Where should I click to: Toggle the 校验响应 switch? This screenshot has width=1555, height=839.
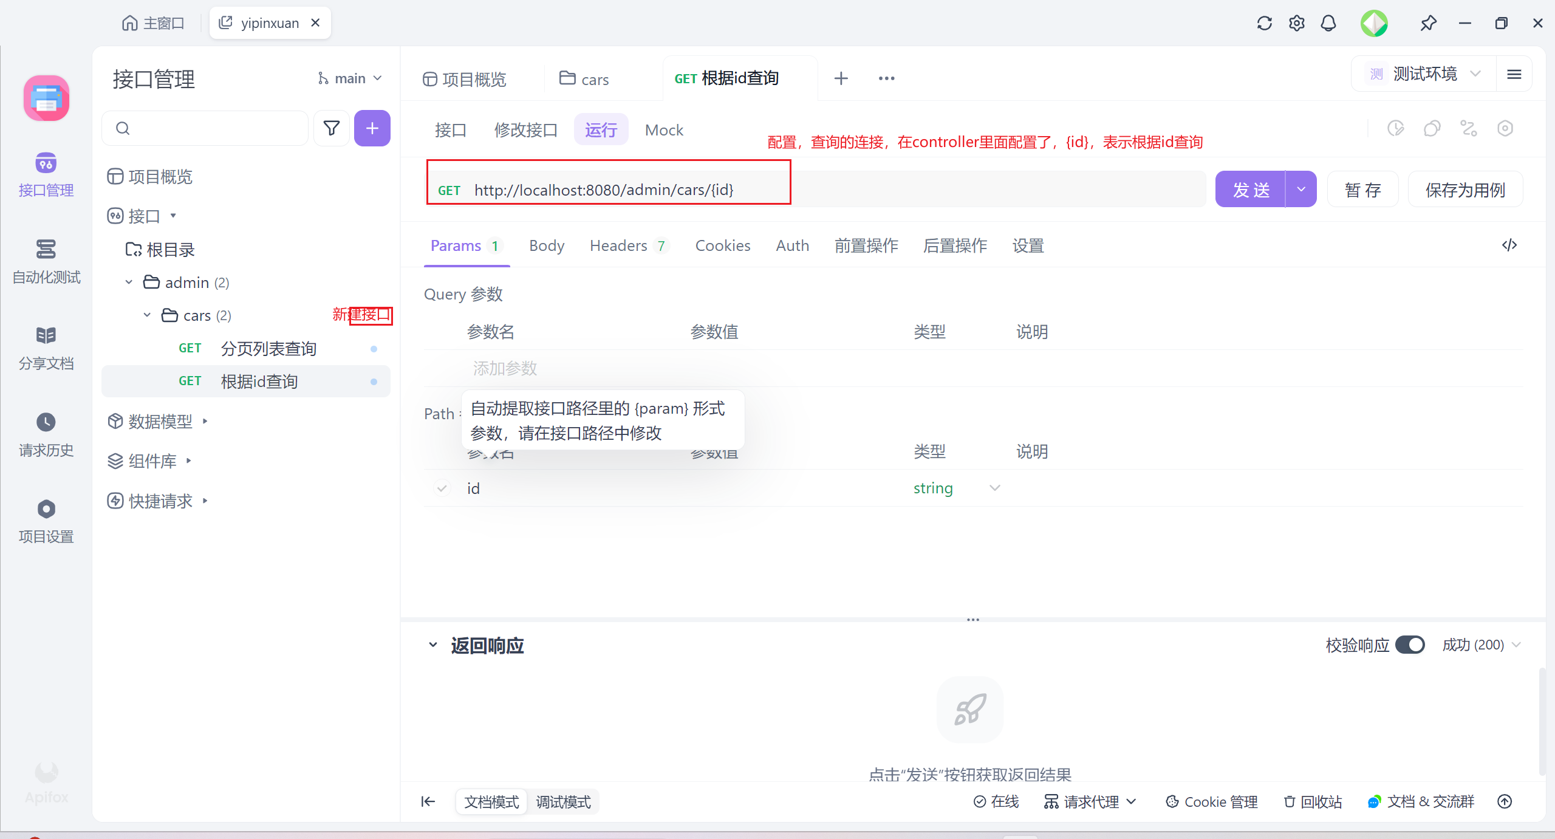(x=1409, y=645)
